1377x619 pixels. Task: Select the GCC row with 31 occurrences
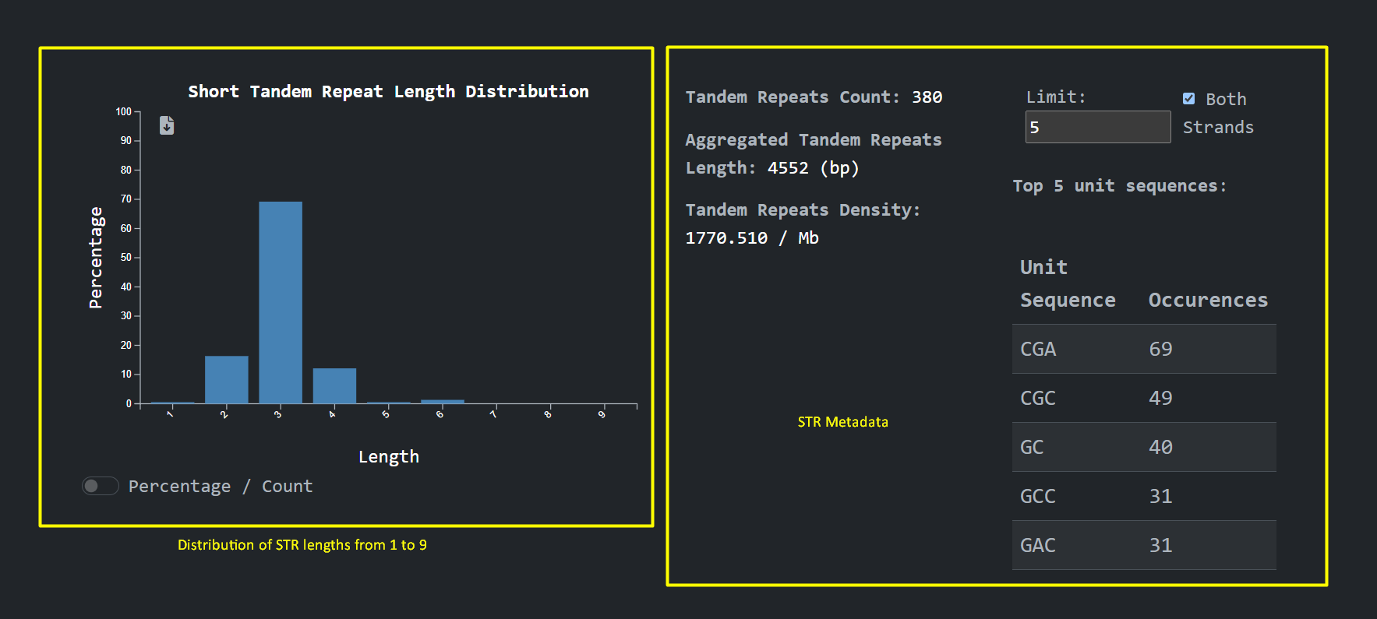1143,496
